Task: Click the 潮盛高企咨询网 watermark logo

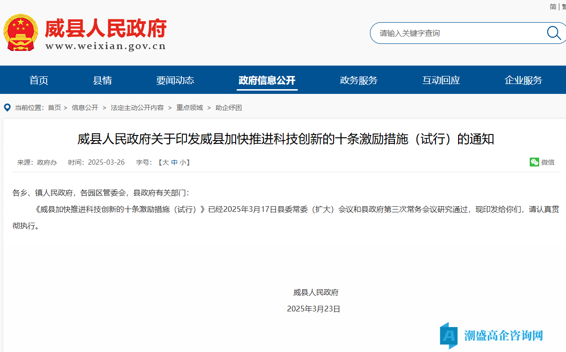Action: point(492,335)
